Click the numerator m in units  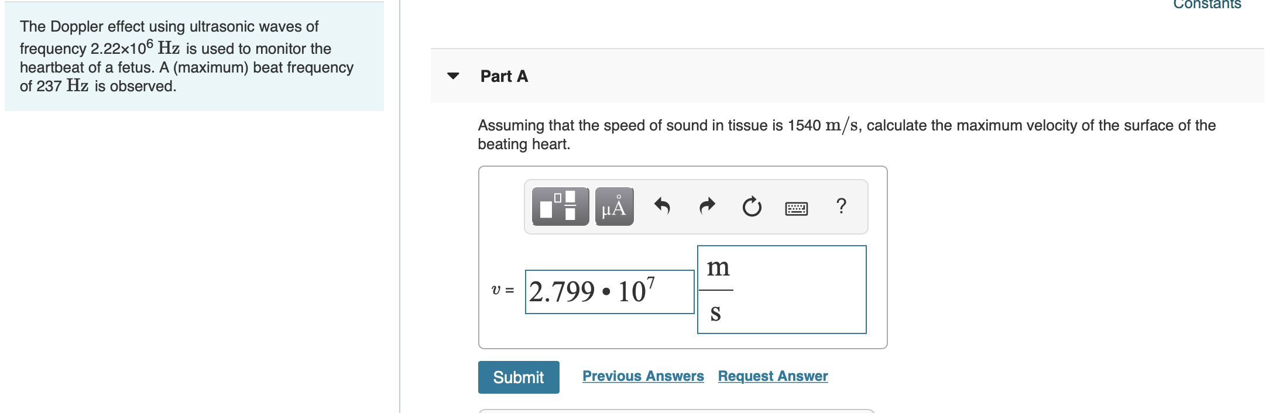click(x=718, y=267)
